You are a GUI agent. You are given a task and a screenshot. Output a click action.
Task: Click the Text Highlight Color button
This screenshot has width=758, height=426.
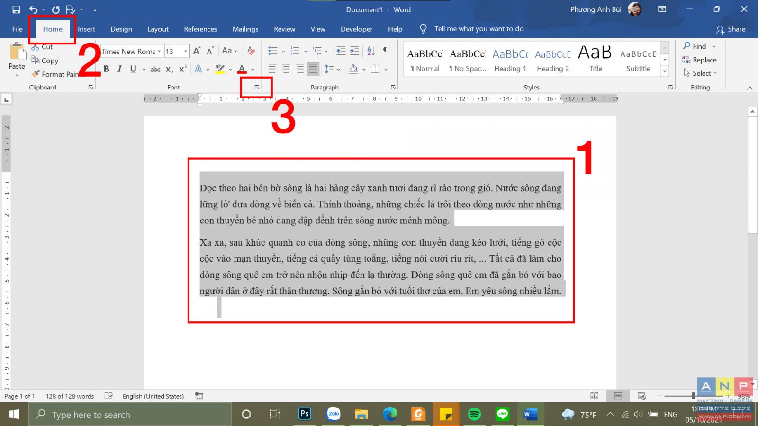tap(219, 69)
